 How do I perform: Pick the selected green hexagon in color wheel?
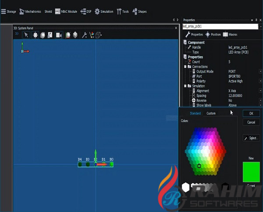[199, 166]
